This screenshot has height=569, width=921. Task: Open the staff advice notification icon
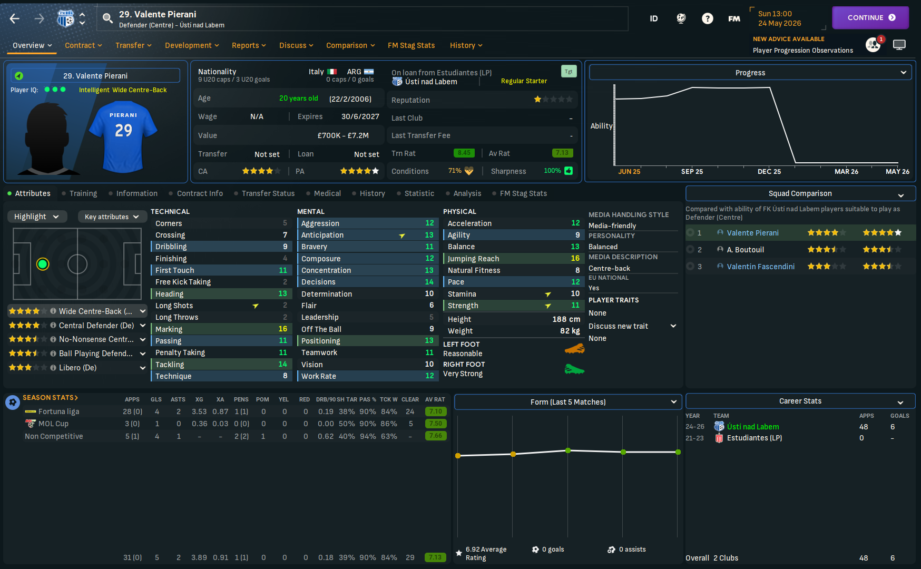coord(873,45)
